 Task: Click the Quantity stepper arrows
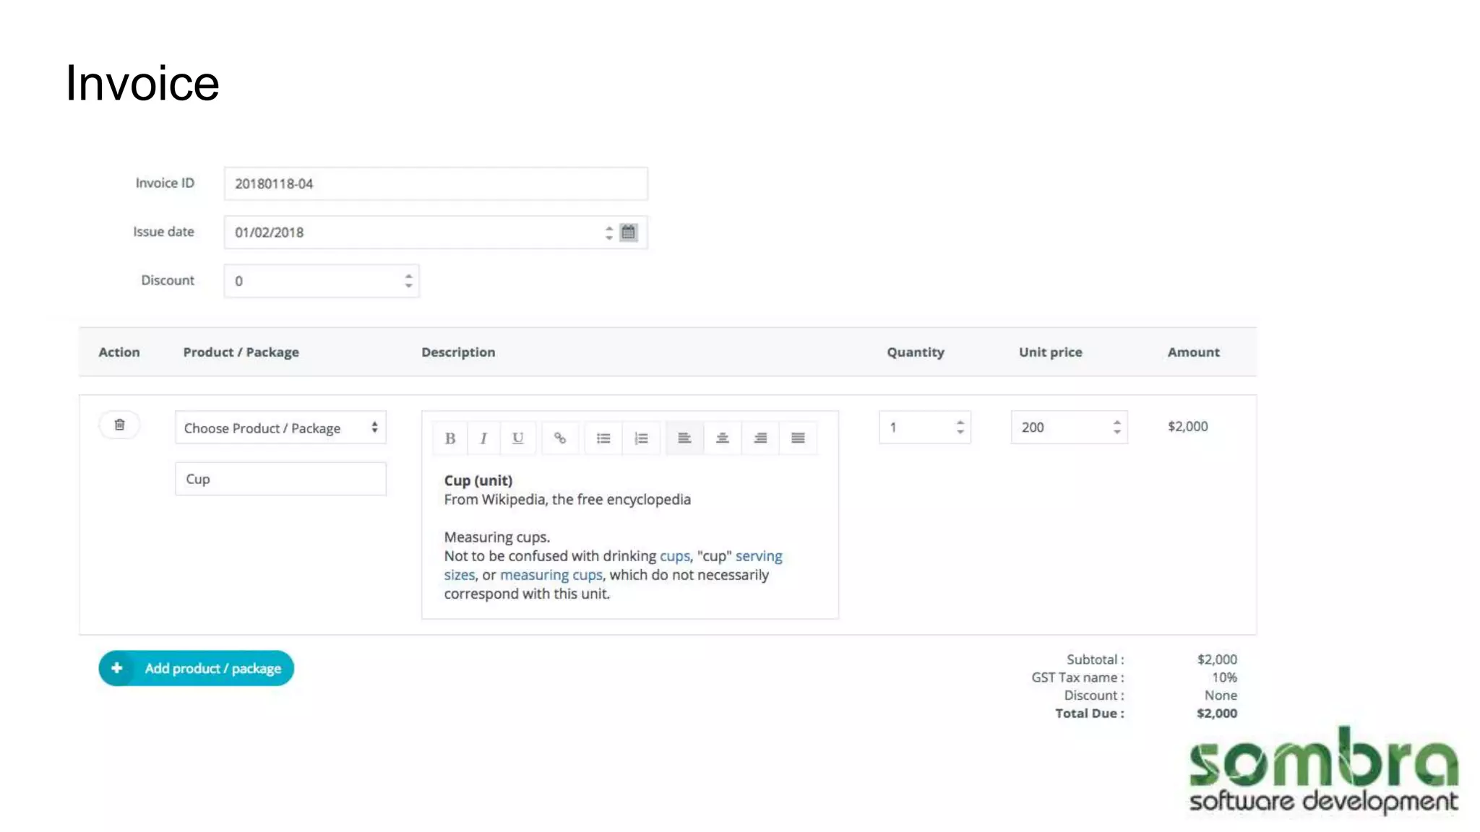[960, 427]
